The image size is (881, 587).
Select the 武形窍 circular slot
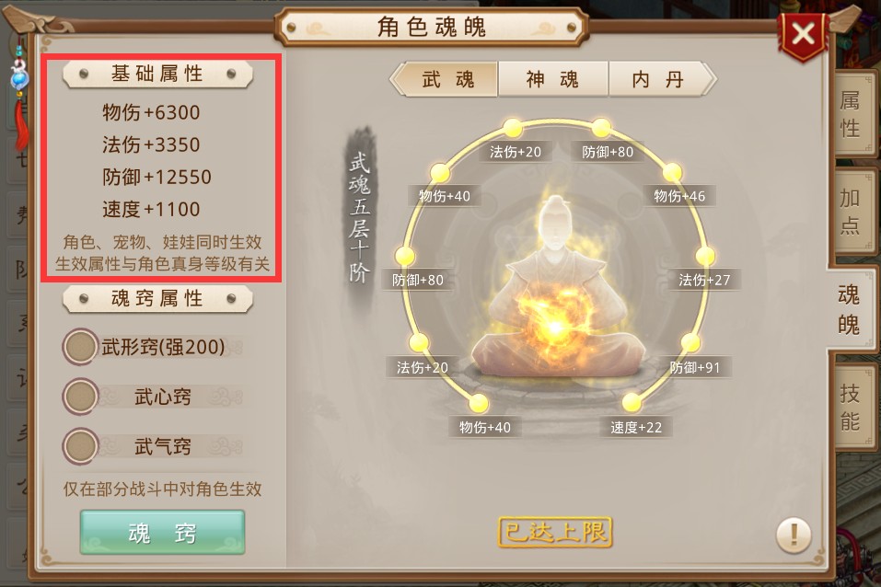(x=80, y=347)
